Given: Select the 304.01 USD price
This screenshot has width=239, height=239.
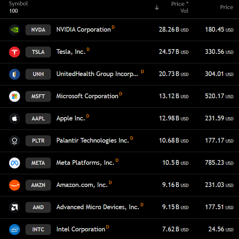Looking at the screenshot, I should coord(219,74).
